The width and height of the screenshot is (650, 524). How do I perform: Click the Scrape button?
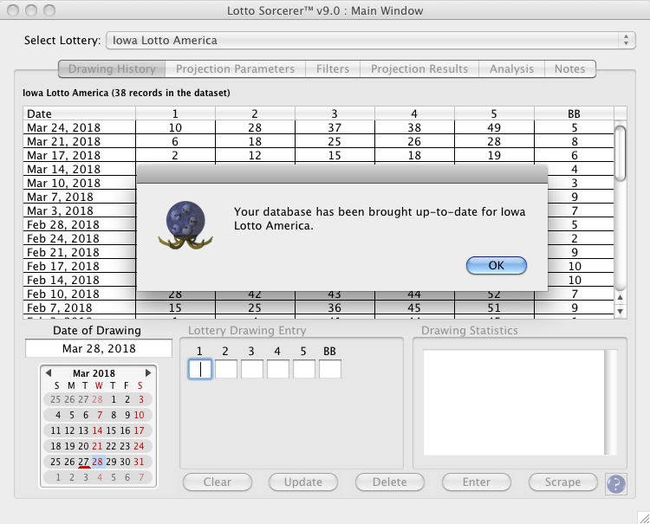563,482
